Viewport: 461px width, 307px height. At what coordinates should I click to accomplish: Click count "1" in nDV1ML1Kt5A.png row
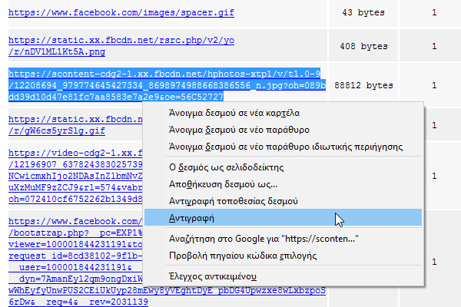[x=434, y=46]
